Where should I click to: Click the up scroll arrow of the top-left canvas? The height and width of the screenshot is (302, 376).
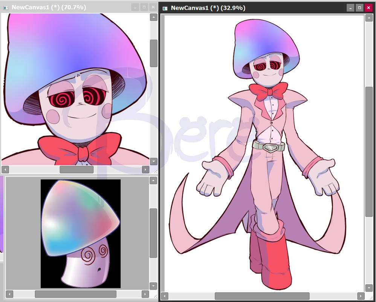tap(153, 17)
